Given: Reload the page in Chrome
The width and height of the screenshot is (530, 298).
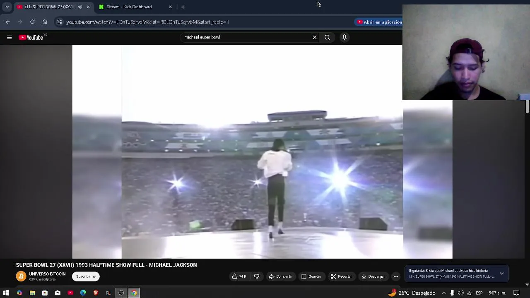Looking at the screenshot, I should pos(32,22).
